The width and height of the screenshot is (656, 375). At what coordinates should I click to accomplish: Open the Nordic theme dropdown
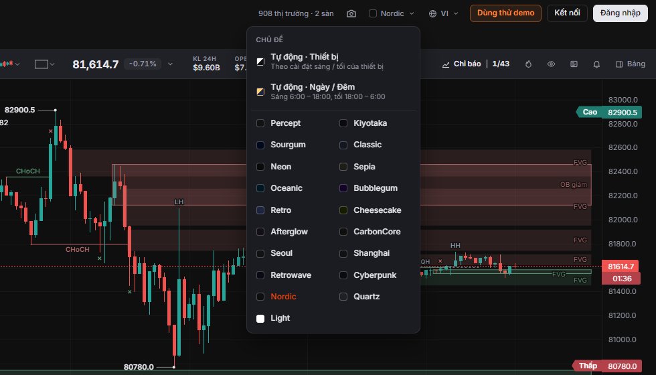pos(392,14)
